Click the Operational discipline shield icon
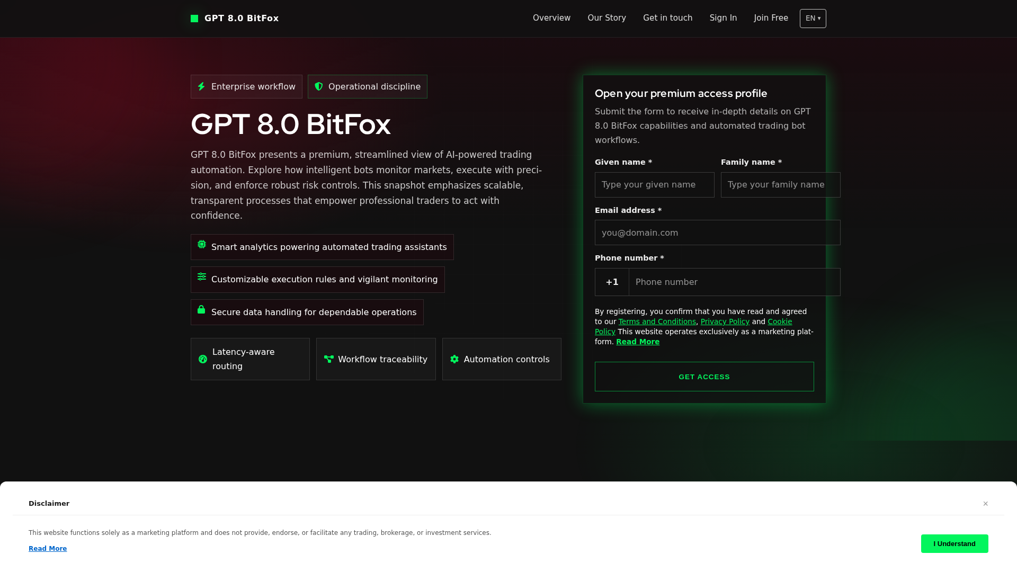1017x572 pixels. point(319,86)
